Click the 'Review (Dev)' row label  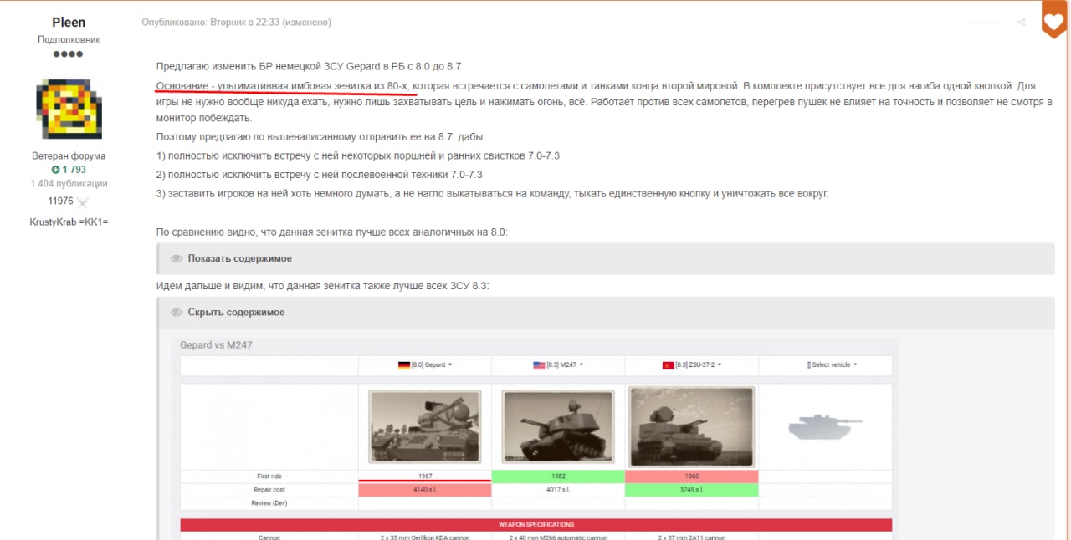click(x=269, y=503)
